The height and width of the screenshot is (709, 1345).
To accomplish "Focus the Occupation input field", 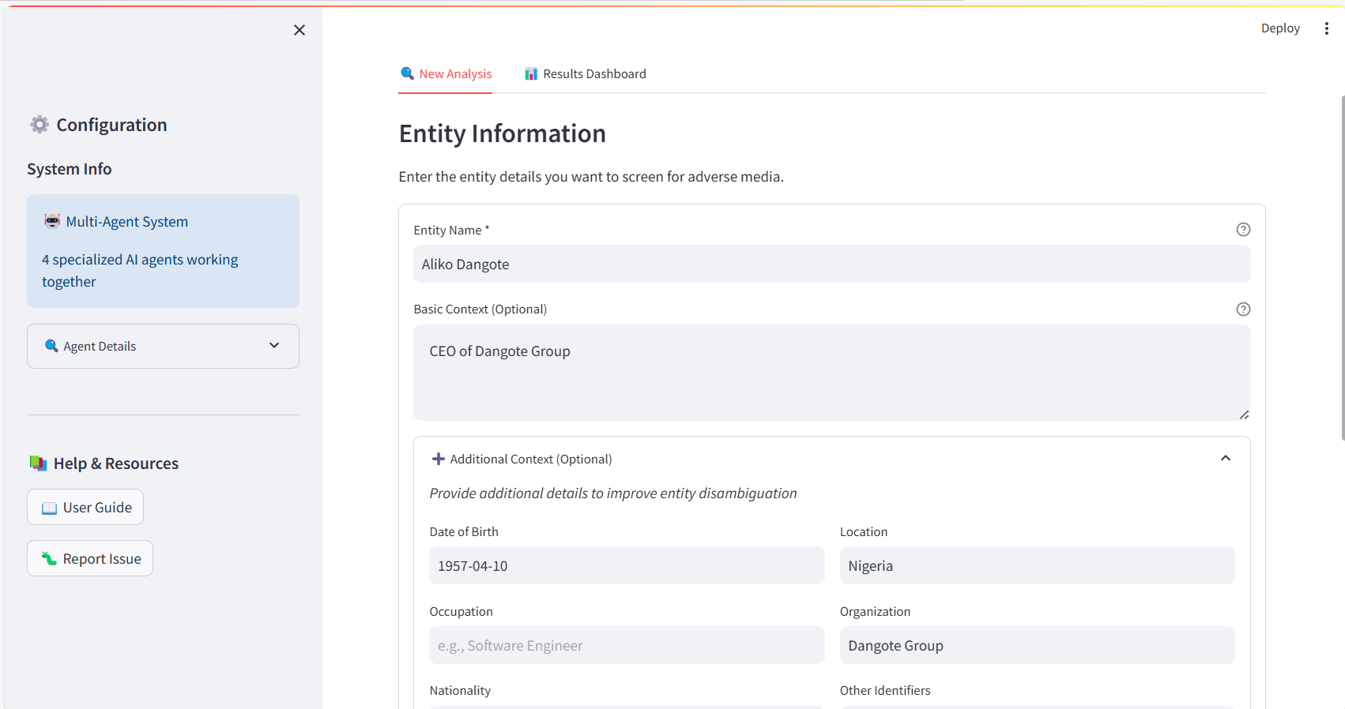I will coord(626,646).
